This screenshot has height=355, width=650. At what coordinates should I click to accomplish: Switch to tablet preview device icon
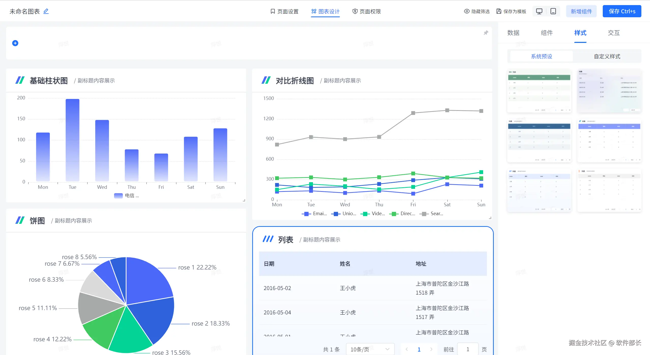553,11
